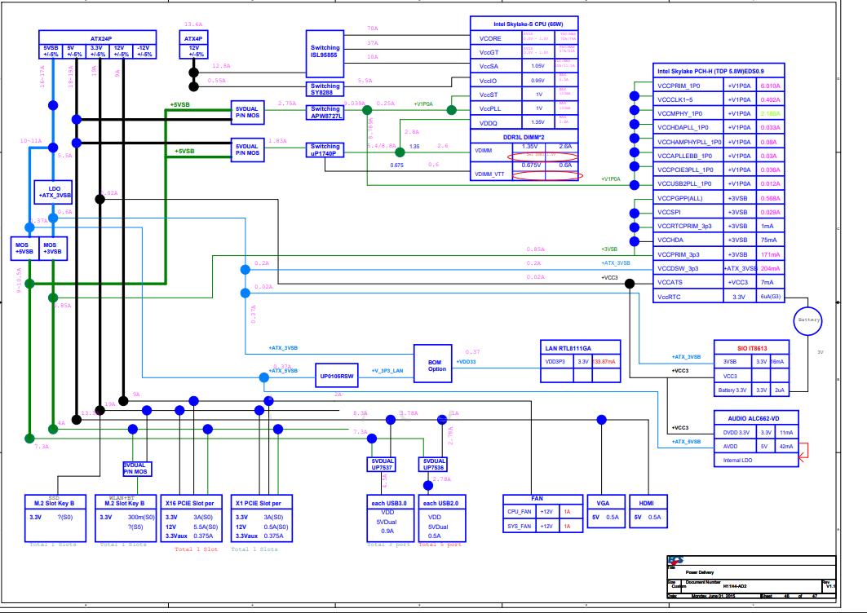Click the ATX24P connector block
The height and width of the screenshot is (613, 867).
click(97, 44)
